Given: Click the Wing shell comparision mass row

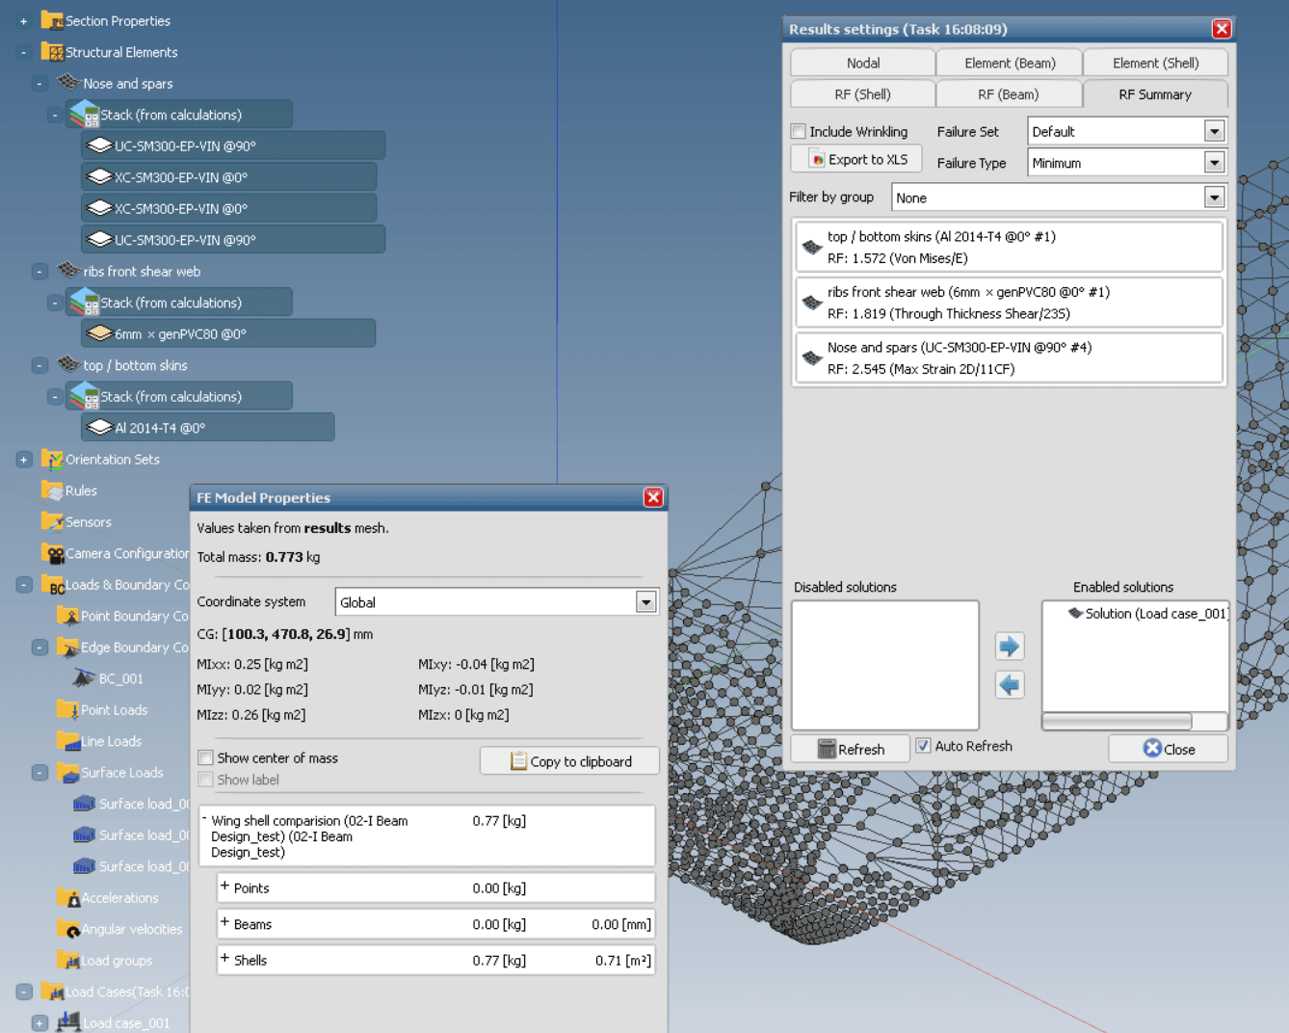Looking at the screenshot, I should point(427,836).
